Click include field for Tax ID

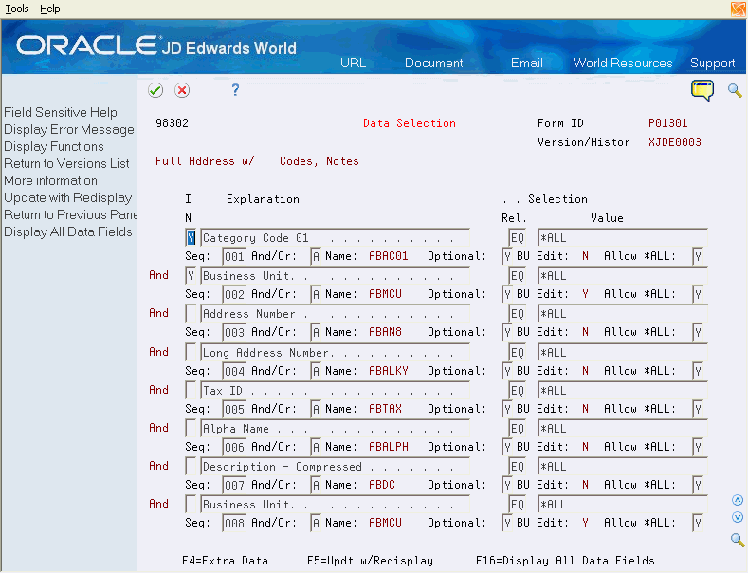[191, 391]
